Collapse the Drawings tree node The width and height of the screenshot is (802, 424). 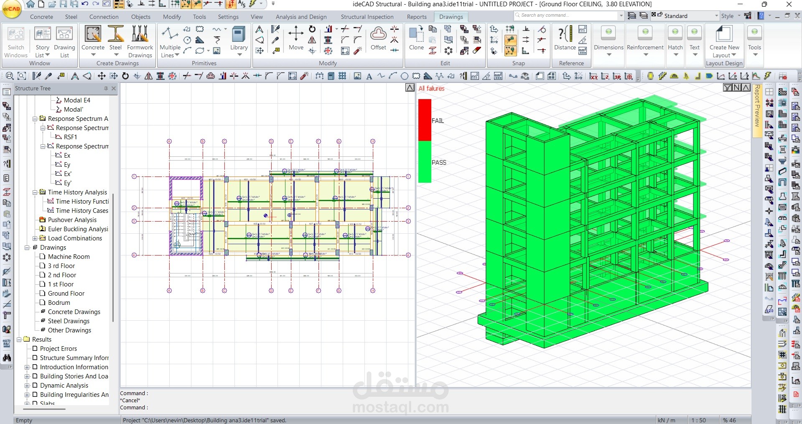pos(27,248)
